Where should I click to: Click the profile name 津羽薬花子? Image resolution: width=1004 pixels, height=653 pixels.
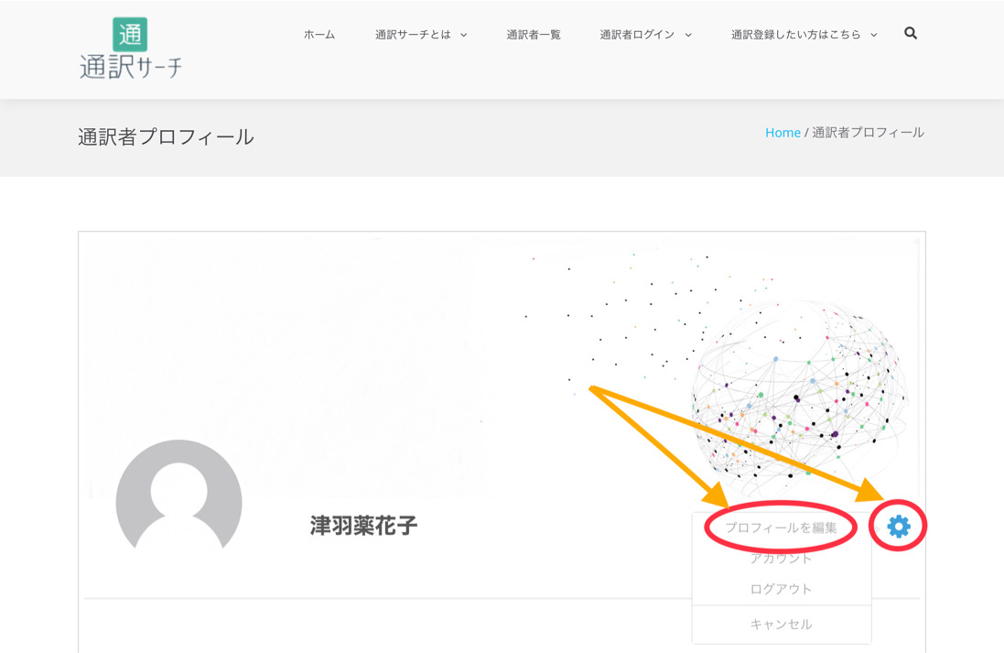coord(363,526)
